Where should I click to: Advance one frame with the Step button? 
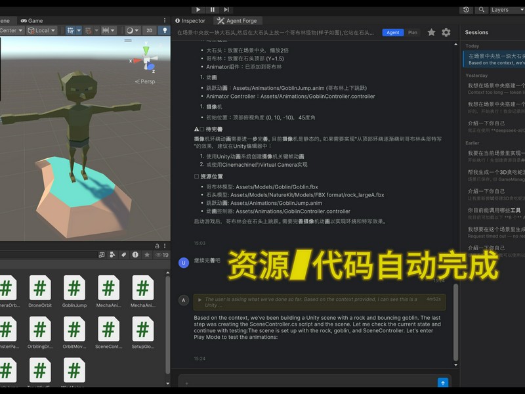pyautogui.click(x=226, y=9)
